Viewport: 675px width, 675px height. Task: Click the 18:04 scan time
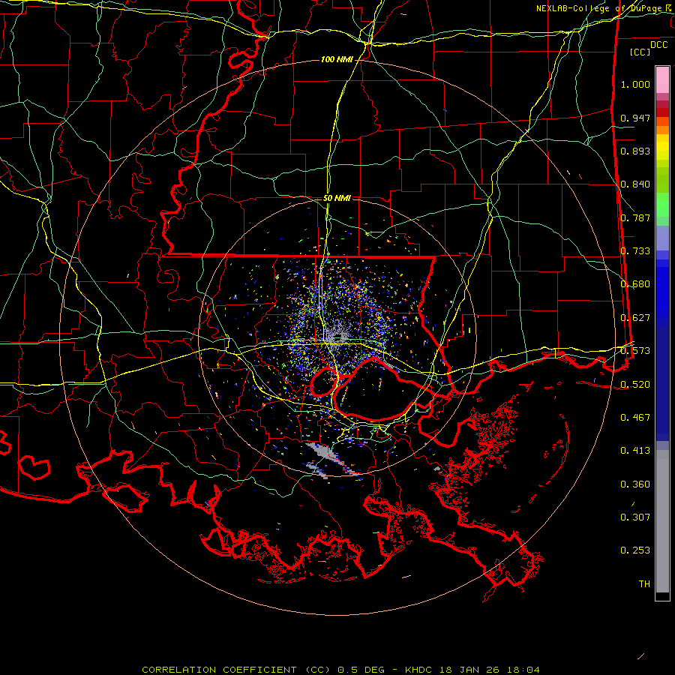tap(523, 670)
